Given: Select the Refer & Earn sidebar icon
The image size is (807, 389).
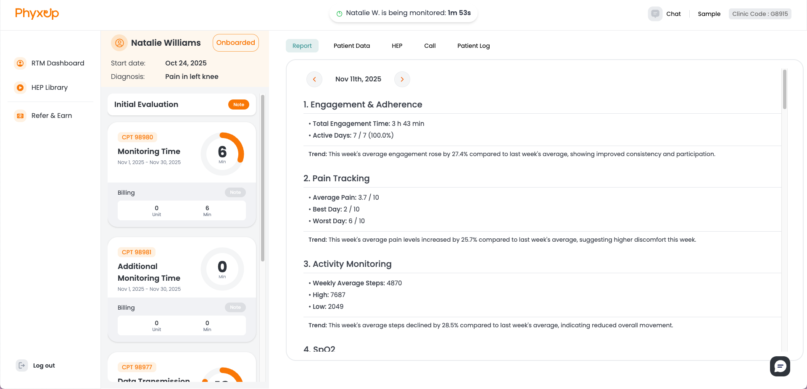Looking at the screenshot, I should pos(20,115).
